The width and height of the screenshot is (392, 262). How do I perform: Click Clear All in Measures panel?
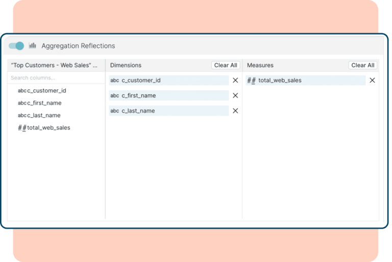pos(363,65)
